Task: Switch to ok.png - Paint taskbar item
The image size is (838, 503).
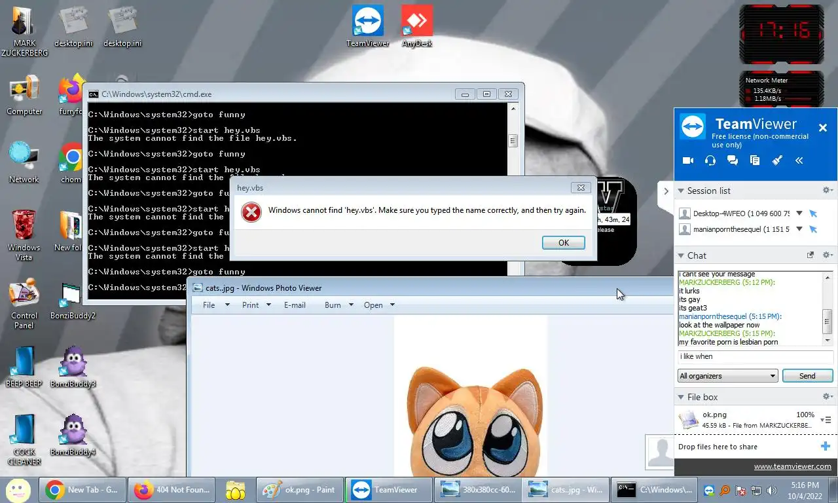Action: [299, 490]
